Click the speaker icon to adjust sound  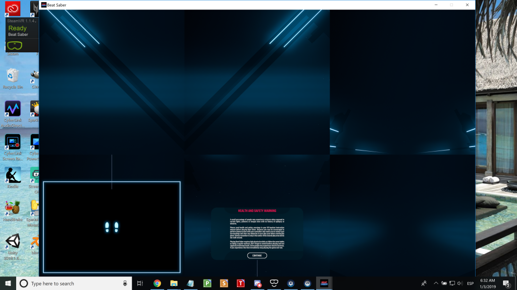point(460,283)
